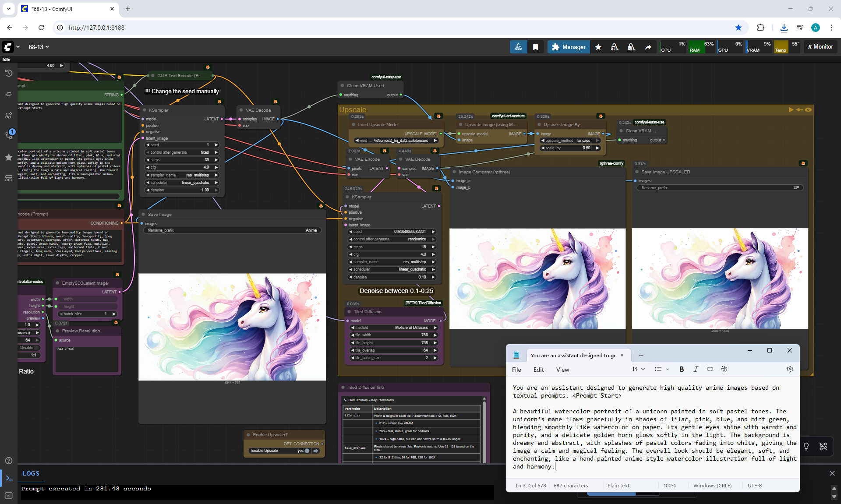Click the denoise 0.10 slider in Upscale KSampler
This screenshot has width=841, height=504.
click(392, 277)
